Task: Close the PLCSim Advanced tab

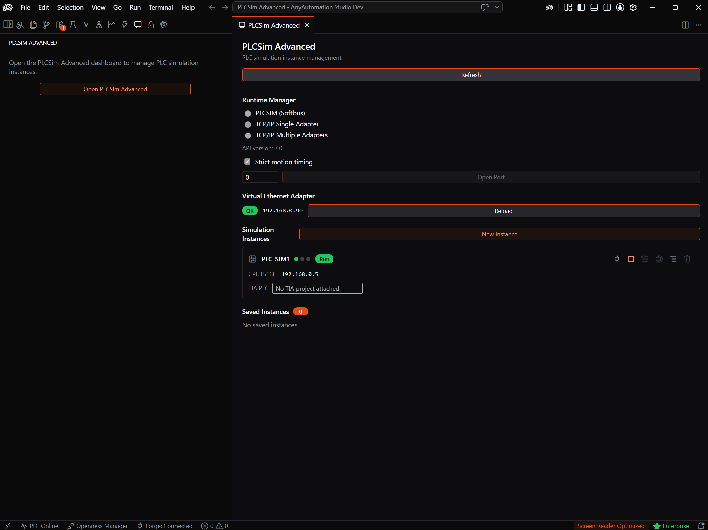Action: [x=307, y=25]
